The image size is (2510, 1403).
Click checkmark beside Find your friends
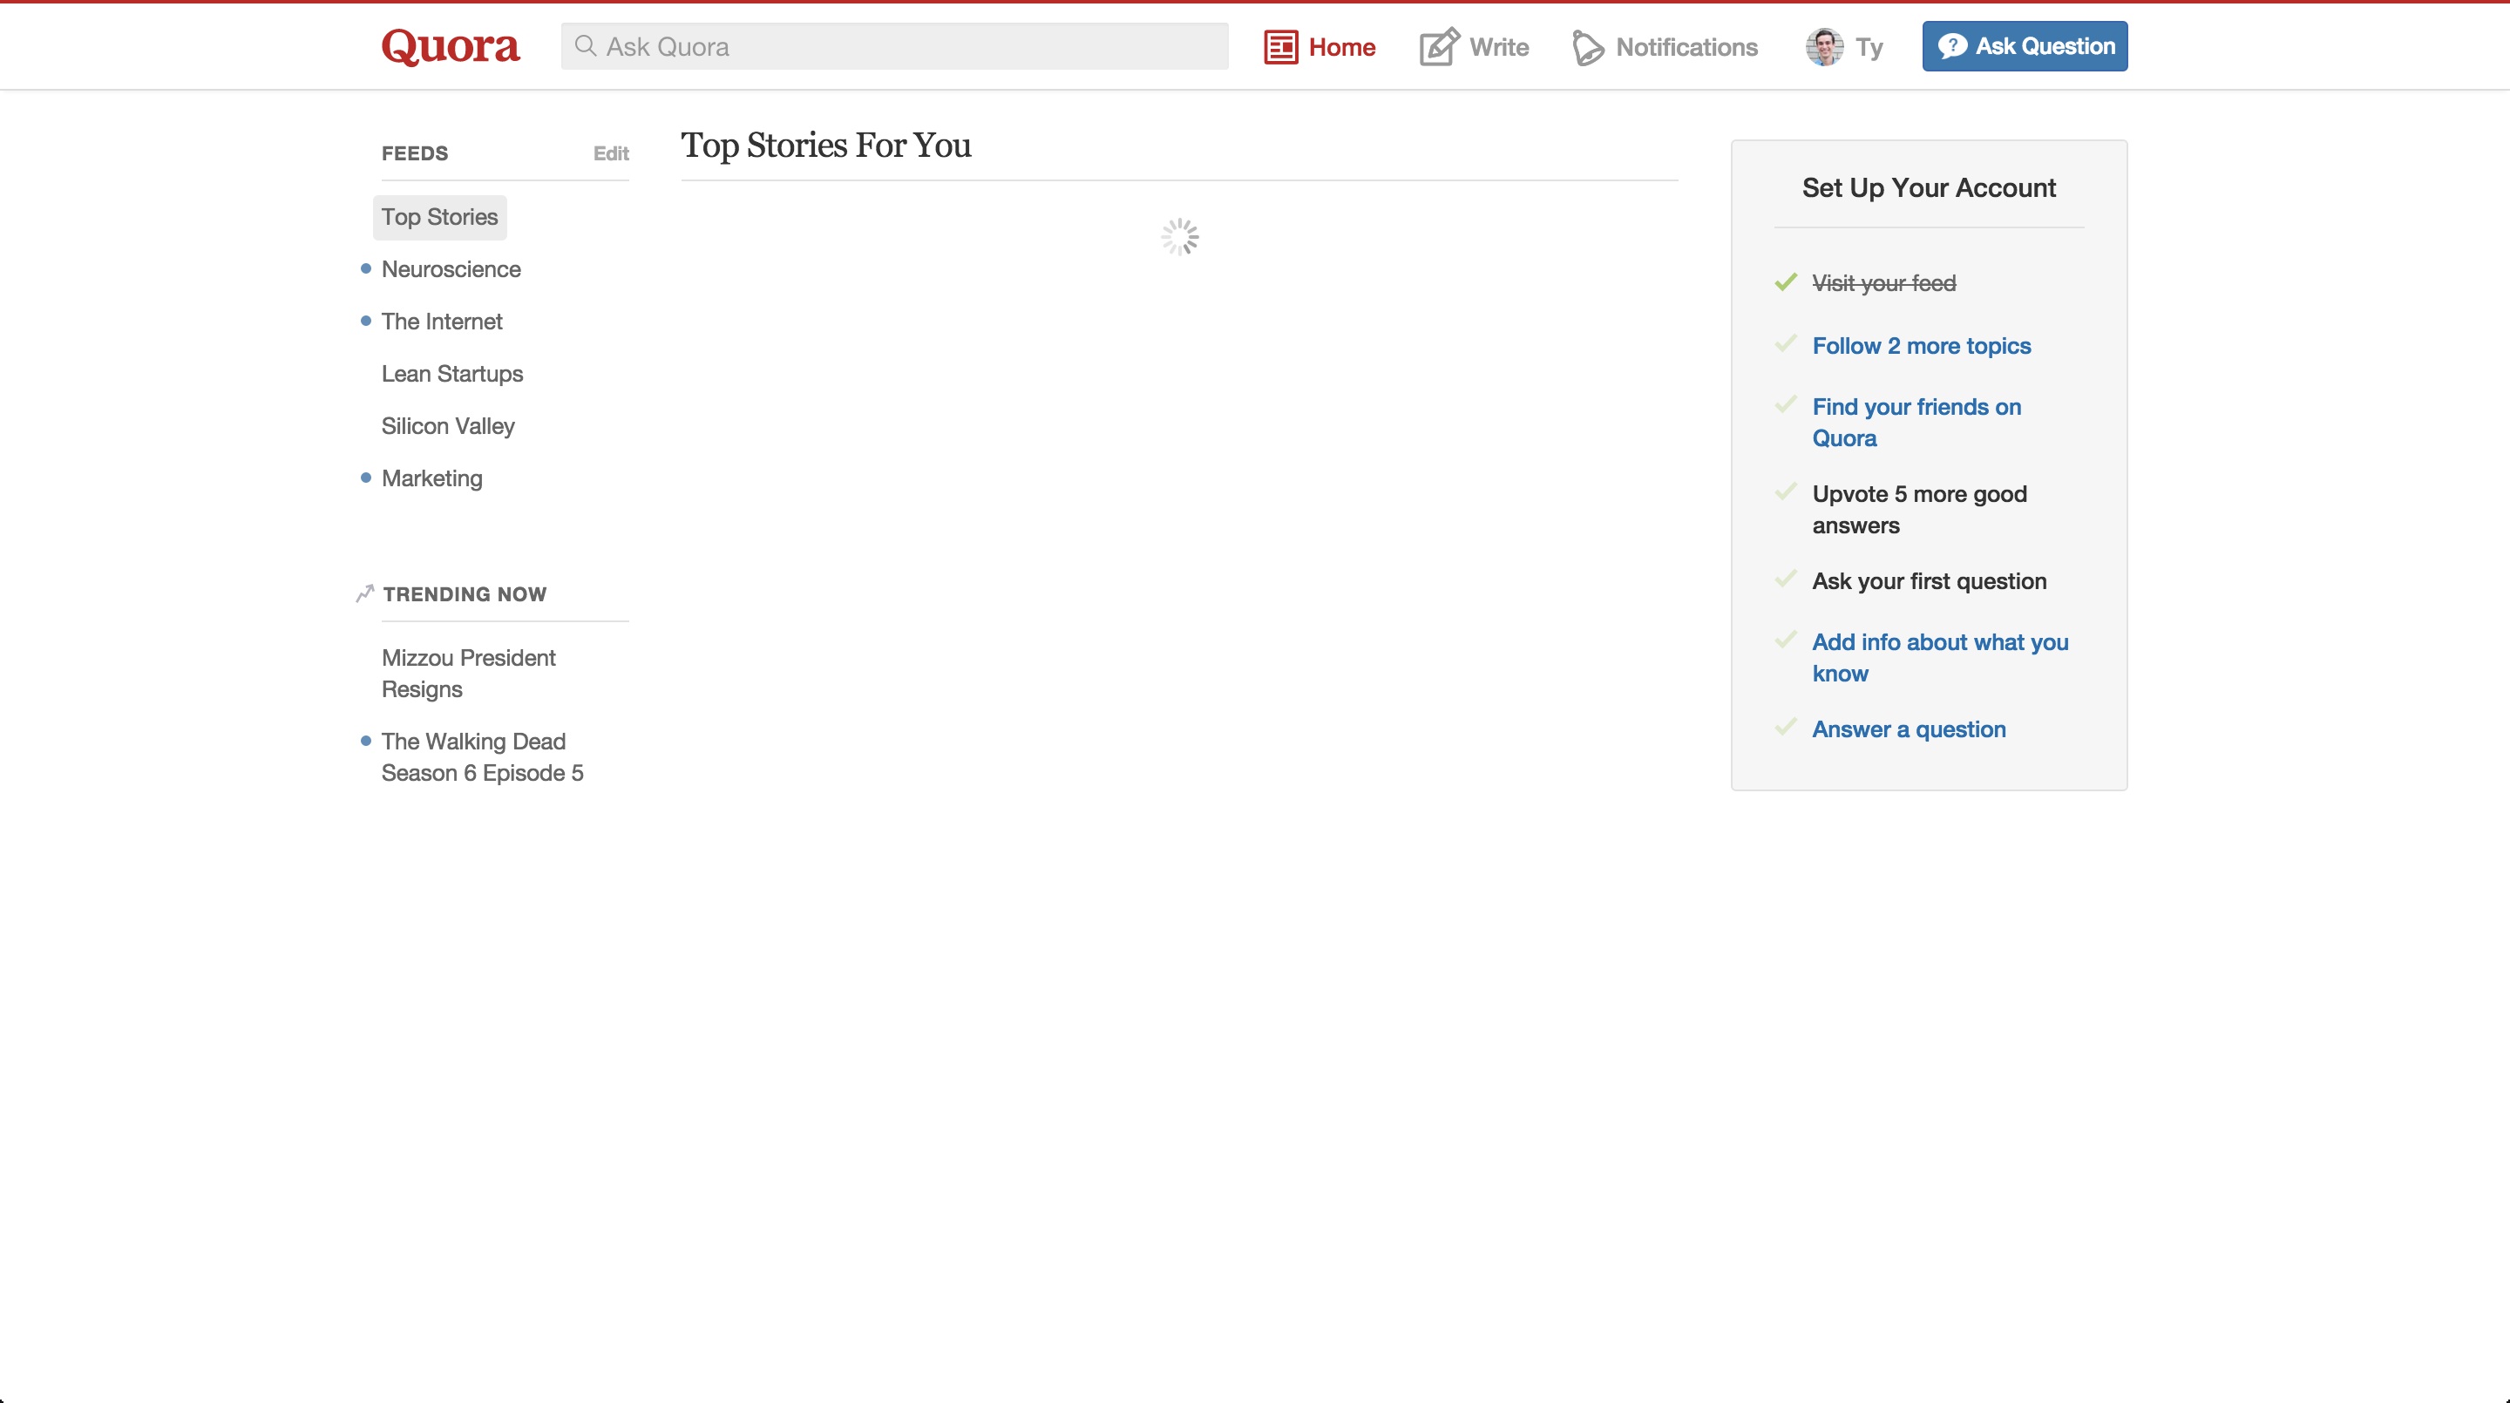click(1785, 404)
